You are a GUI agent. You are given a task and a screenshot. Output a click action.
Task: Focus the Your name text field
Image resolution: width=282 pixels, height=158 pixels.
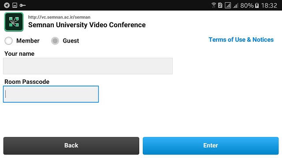(x=88, y=66)
